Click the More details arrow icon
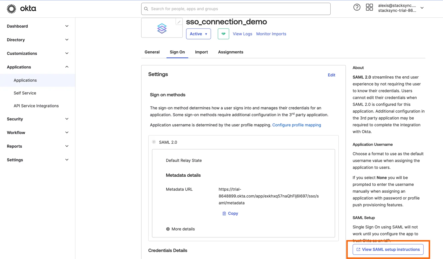443x259 pixels. 168,229
